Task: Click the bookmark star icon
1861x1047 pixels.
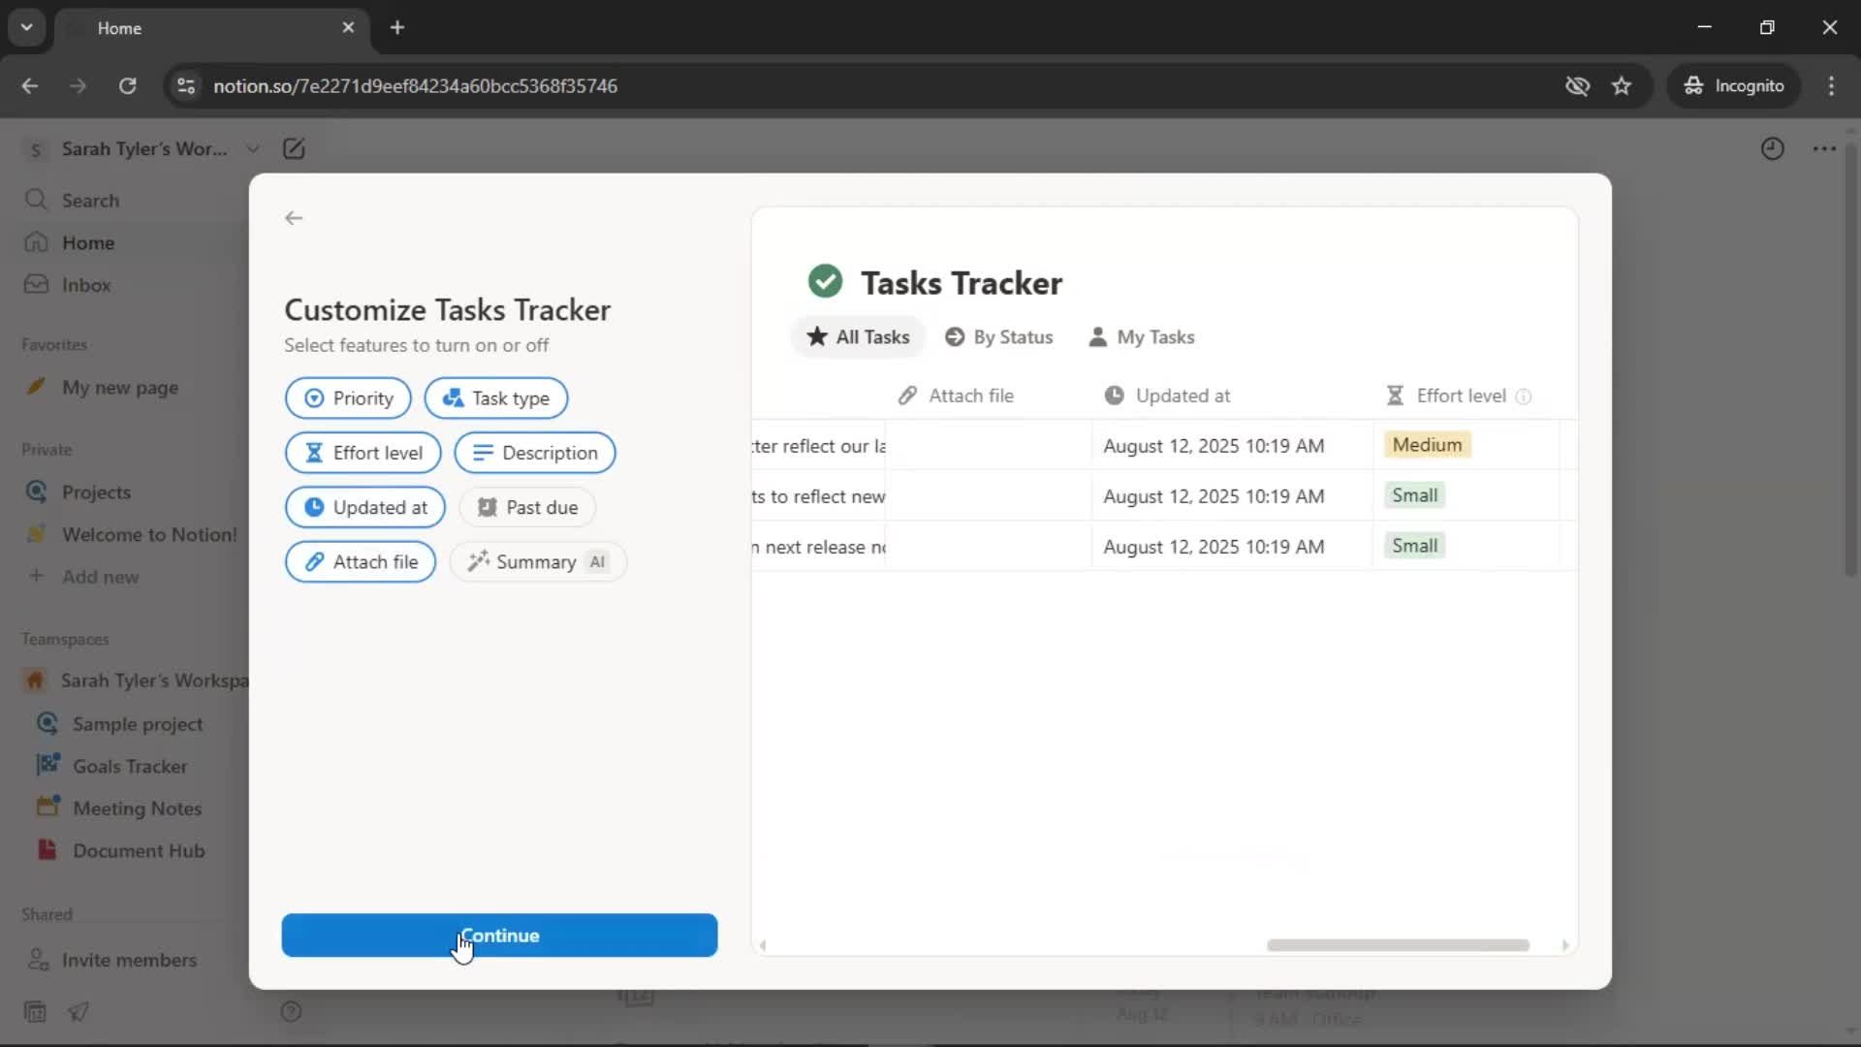Action: pos(1622,86)
